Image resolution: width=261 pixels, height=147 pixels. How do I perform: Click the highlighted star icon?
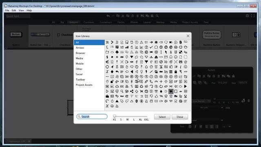pyautogui.click(x=171, y=91)
